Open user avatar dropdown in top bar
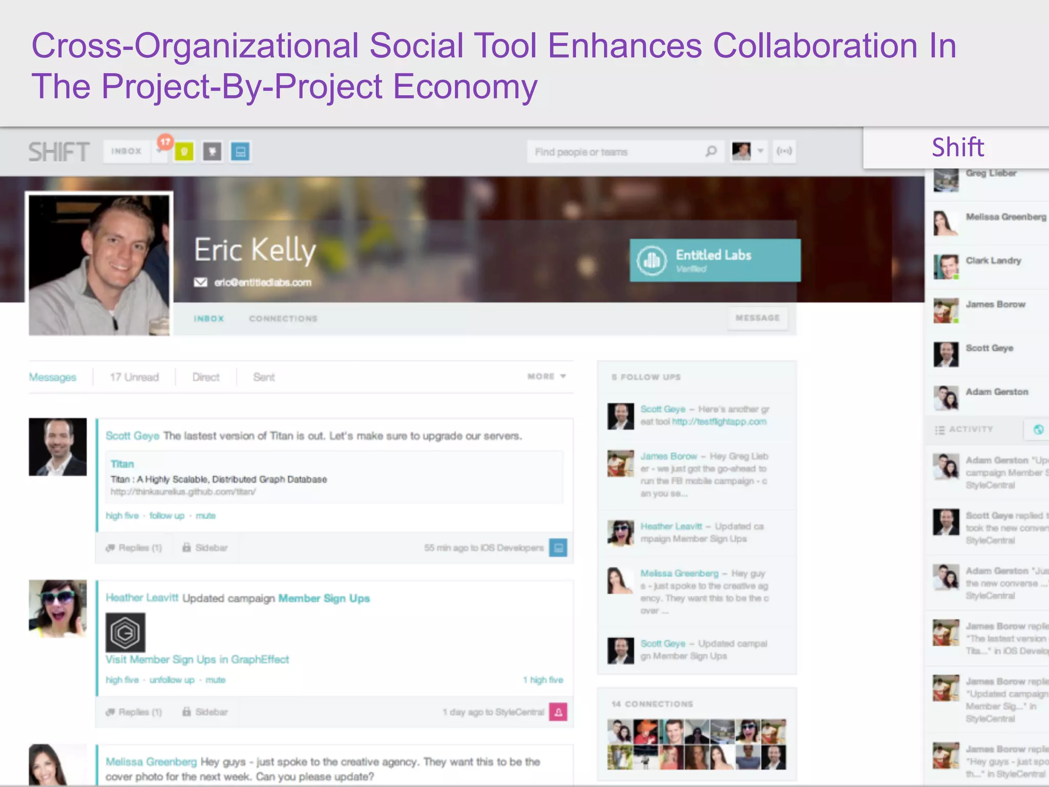Image resolution: width=1049 pixels, height=787 pixels. pos(748,151)
